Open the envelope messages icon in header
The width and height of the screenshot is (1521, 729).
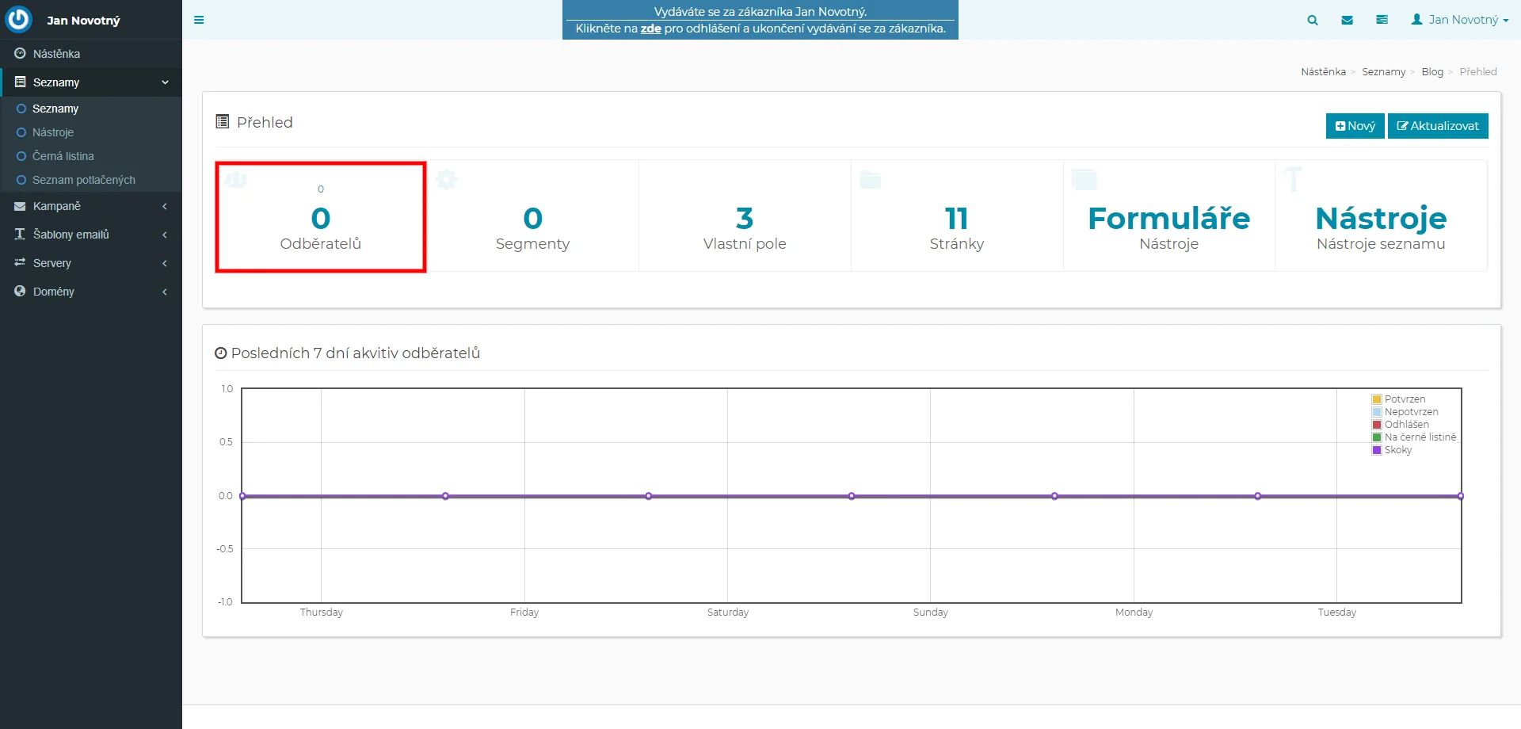tap(1347, 20)
